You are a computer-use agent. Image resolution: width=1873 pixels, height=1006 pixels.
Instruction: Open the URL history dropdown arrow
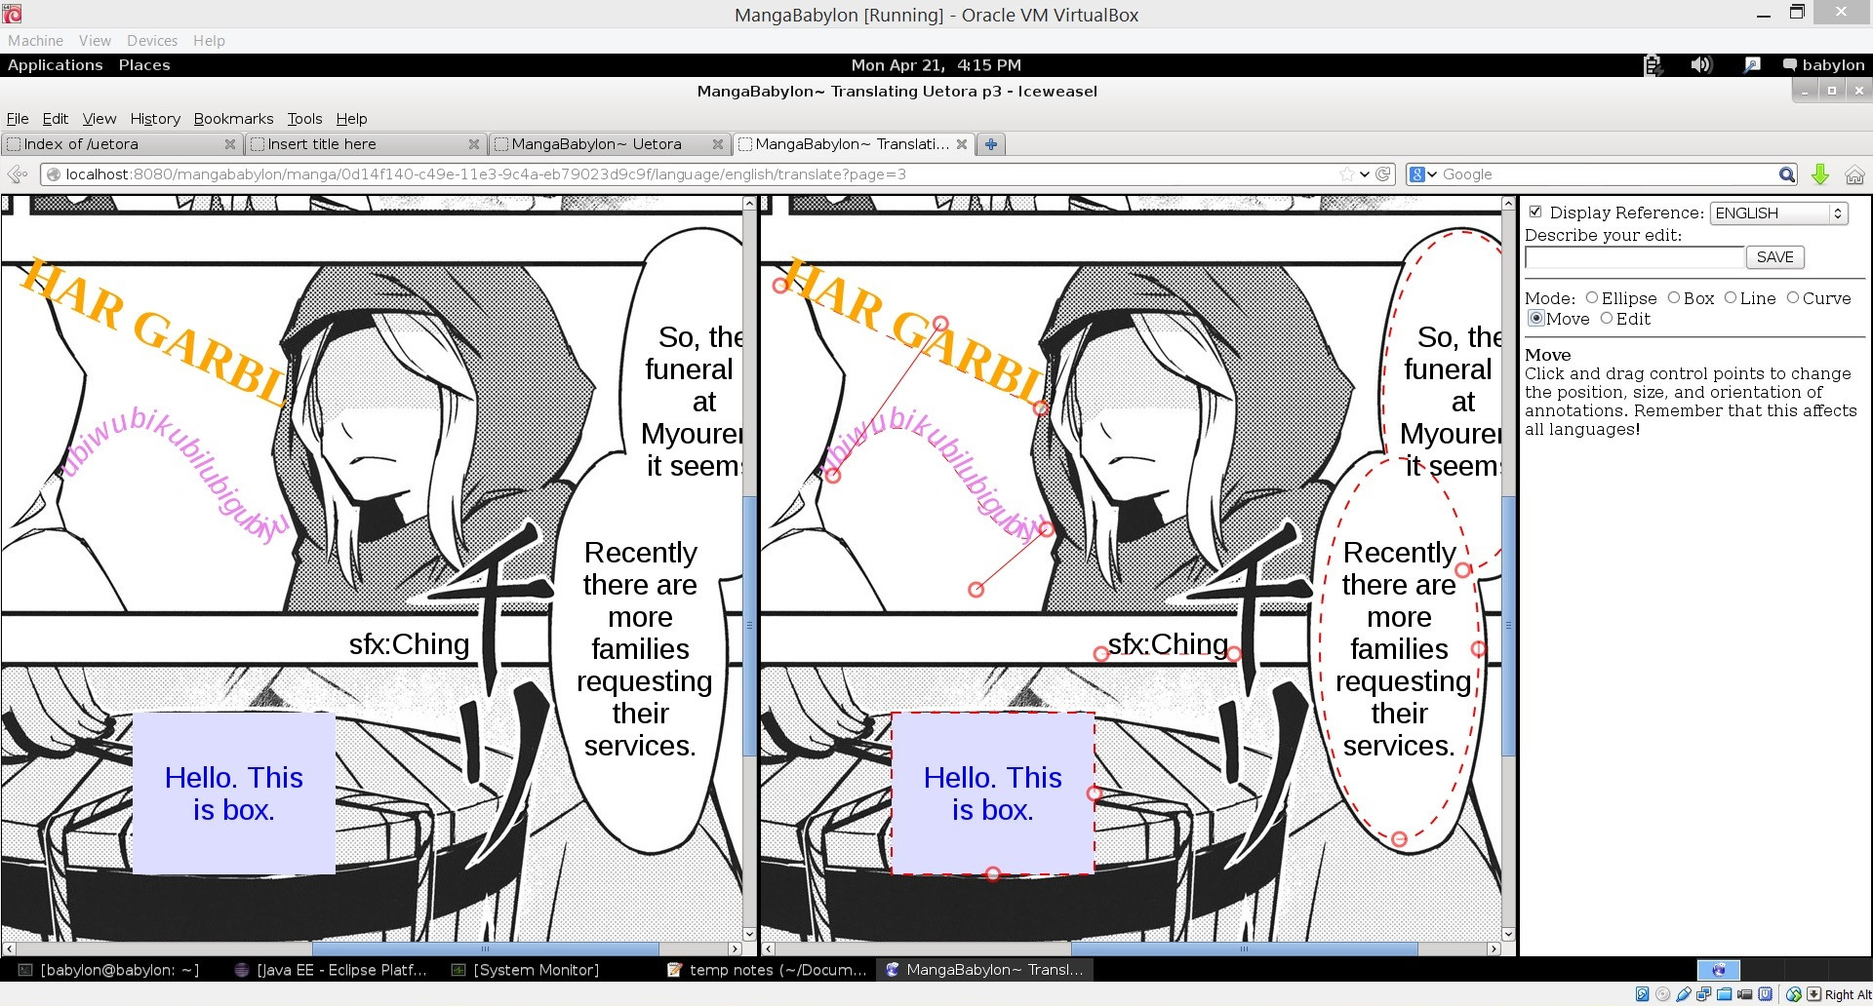(x=1365, y=174)
